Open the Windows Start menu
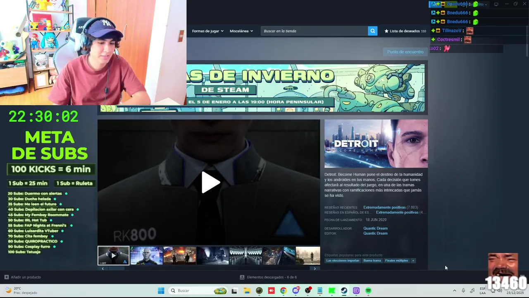Viewport: 529px width, 298px height. point(161,291)
